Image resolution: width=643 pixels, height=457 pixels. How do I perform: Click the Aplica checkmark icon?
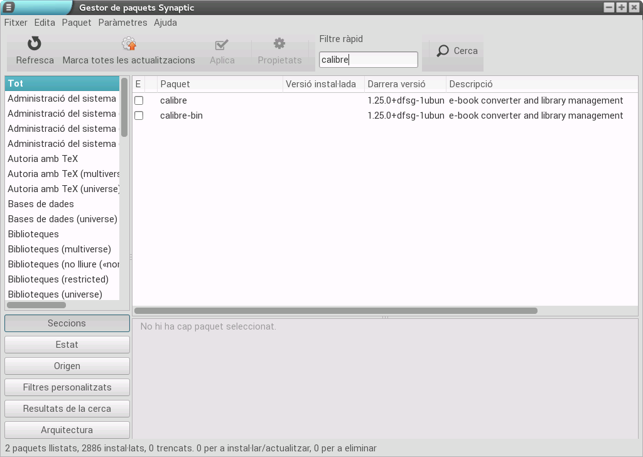pos(222,45)
